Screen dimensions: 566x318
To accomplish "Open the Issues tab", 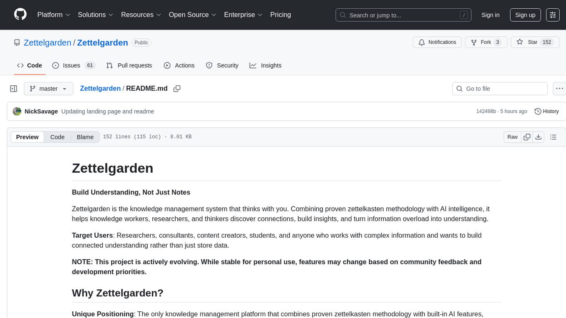I will tap(74, 65).
